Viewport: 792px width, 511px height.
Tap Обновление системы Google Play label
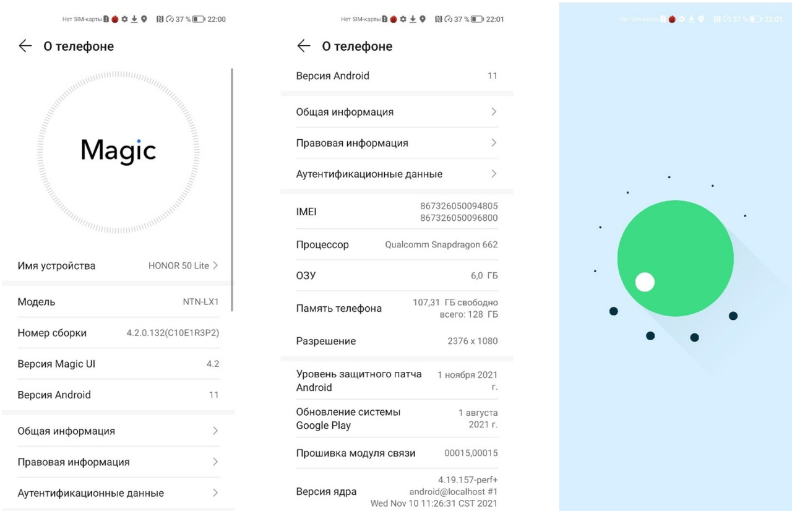[x=348, y=418]
